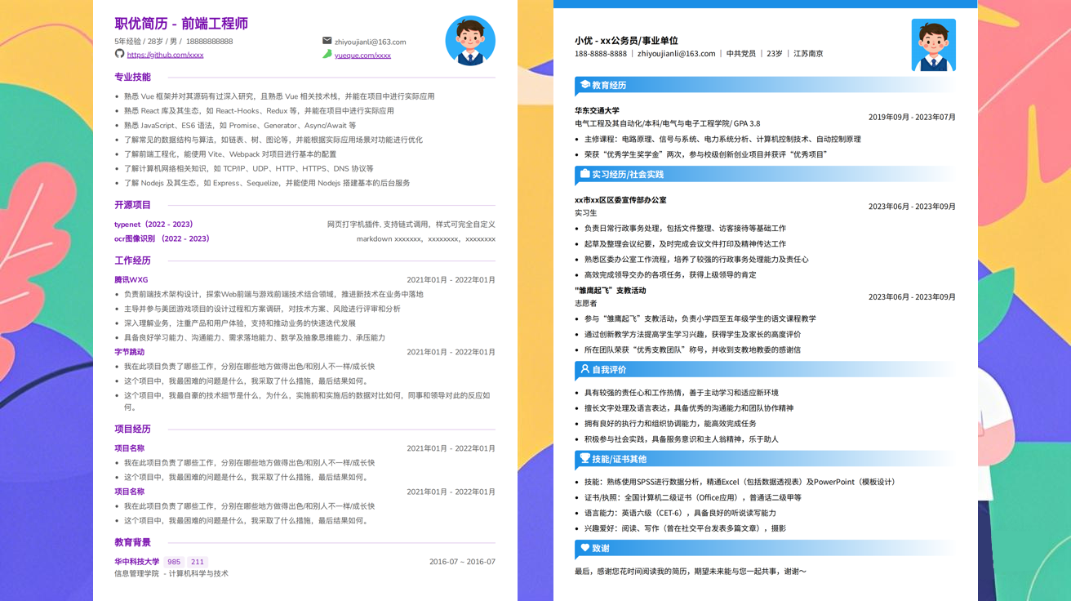Click the 志愿者 role title
The height and width of the screenshot is (601, 1071).
pyautogui.click(x=586, y=303)
